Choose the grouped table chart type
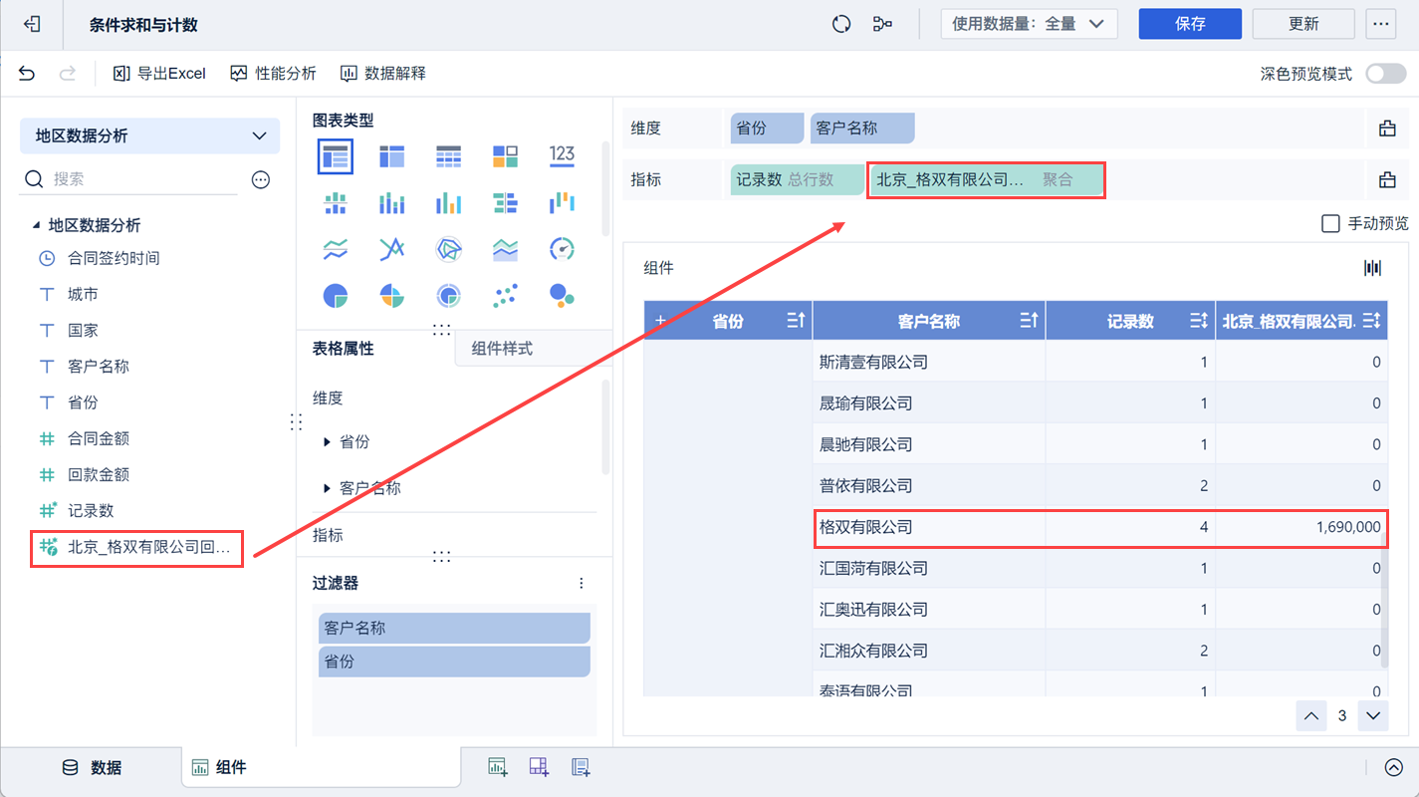 point(336,155)
